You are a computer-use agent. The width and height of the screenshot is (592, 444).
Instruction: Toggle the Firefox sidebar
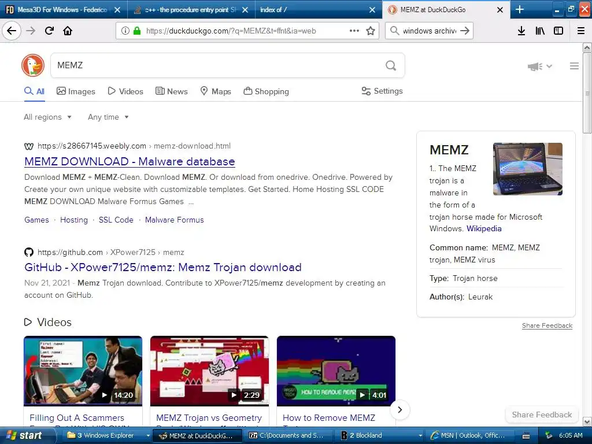tap(558, 31)
